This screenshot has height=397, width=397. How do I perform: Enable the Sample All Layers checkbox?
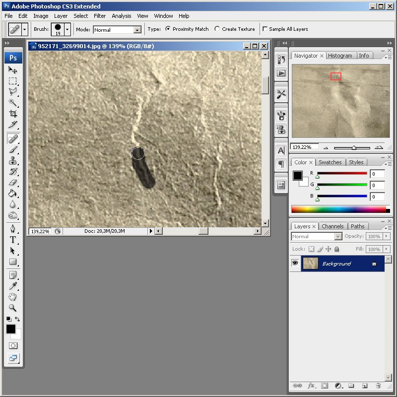(265, 29)
